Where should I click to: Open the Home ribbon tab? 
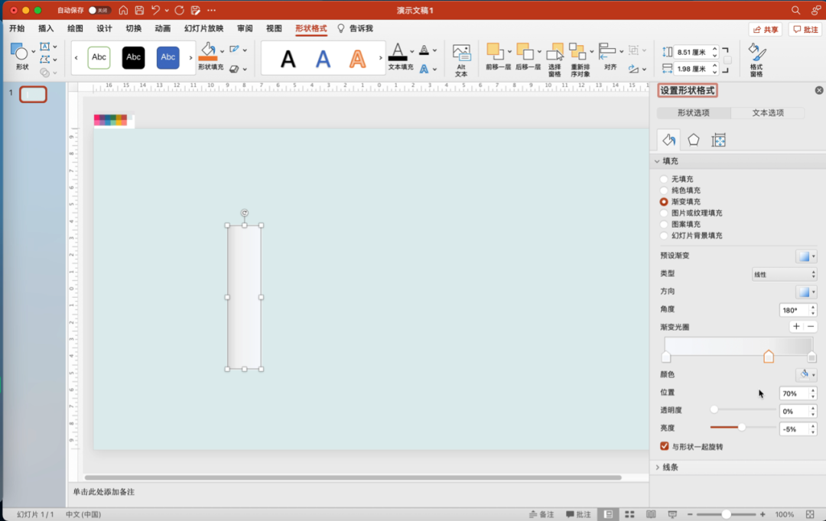coord(17,28)
